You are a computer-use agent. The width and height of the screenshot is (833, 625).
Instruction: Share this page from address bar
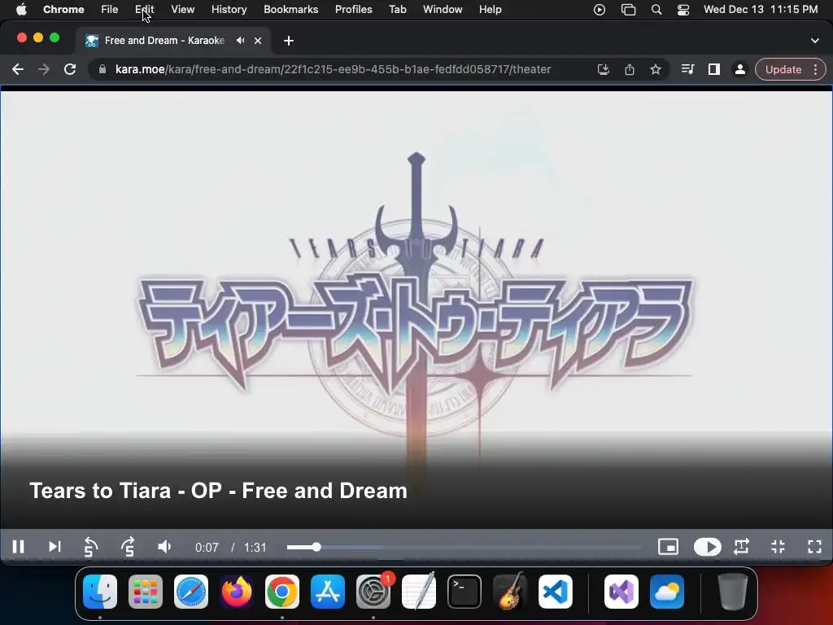coord(630,69)
